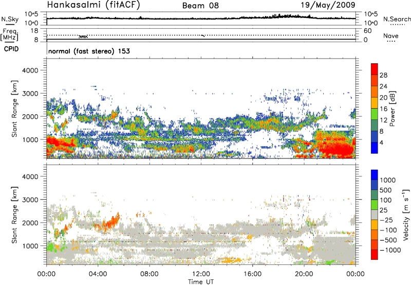Click the "28" power colorbar tick label
Image resolution: width=411 pixels, height=285 pixels.
(383, 75)
